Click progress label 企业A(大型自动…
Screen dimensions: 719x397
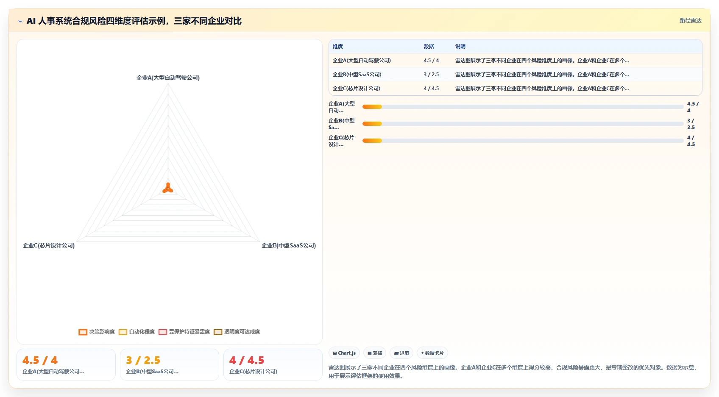[x=342, y=107]
